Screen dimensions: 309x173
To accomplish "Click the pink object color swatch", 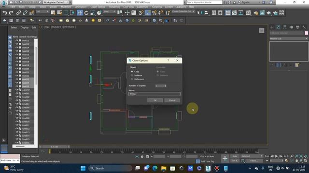I will tap(307, 33).
